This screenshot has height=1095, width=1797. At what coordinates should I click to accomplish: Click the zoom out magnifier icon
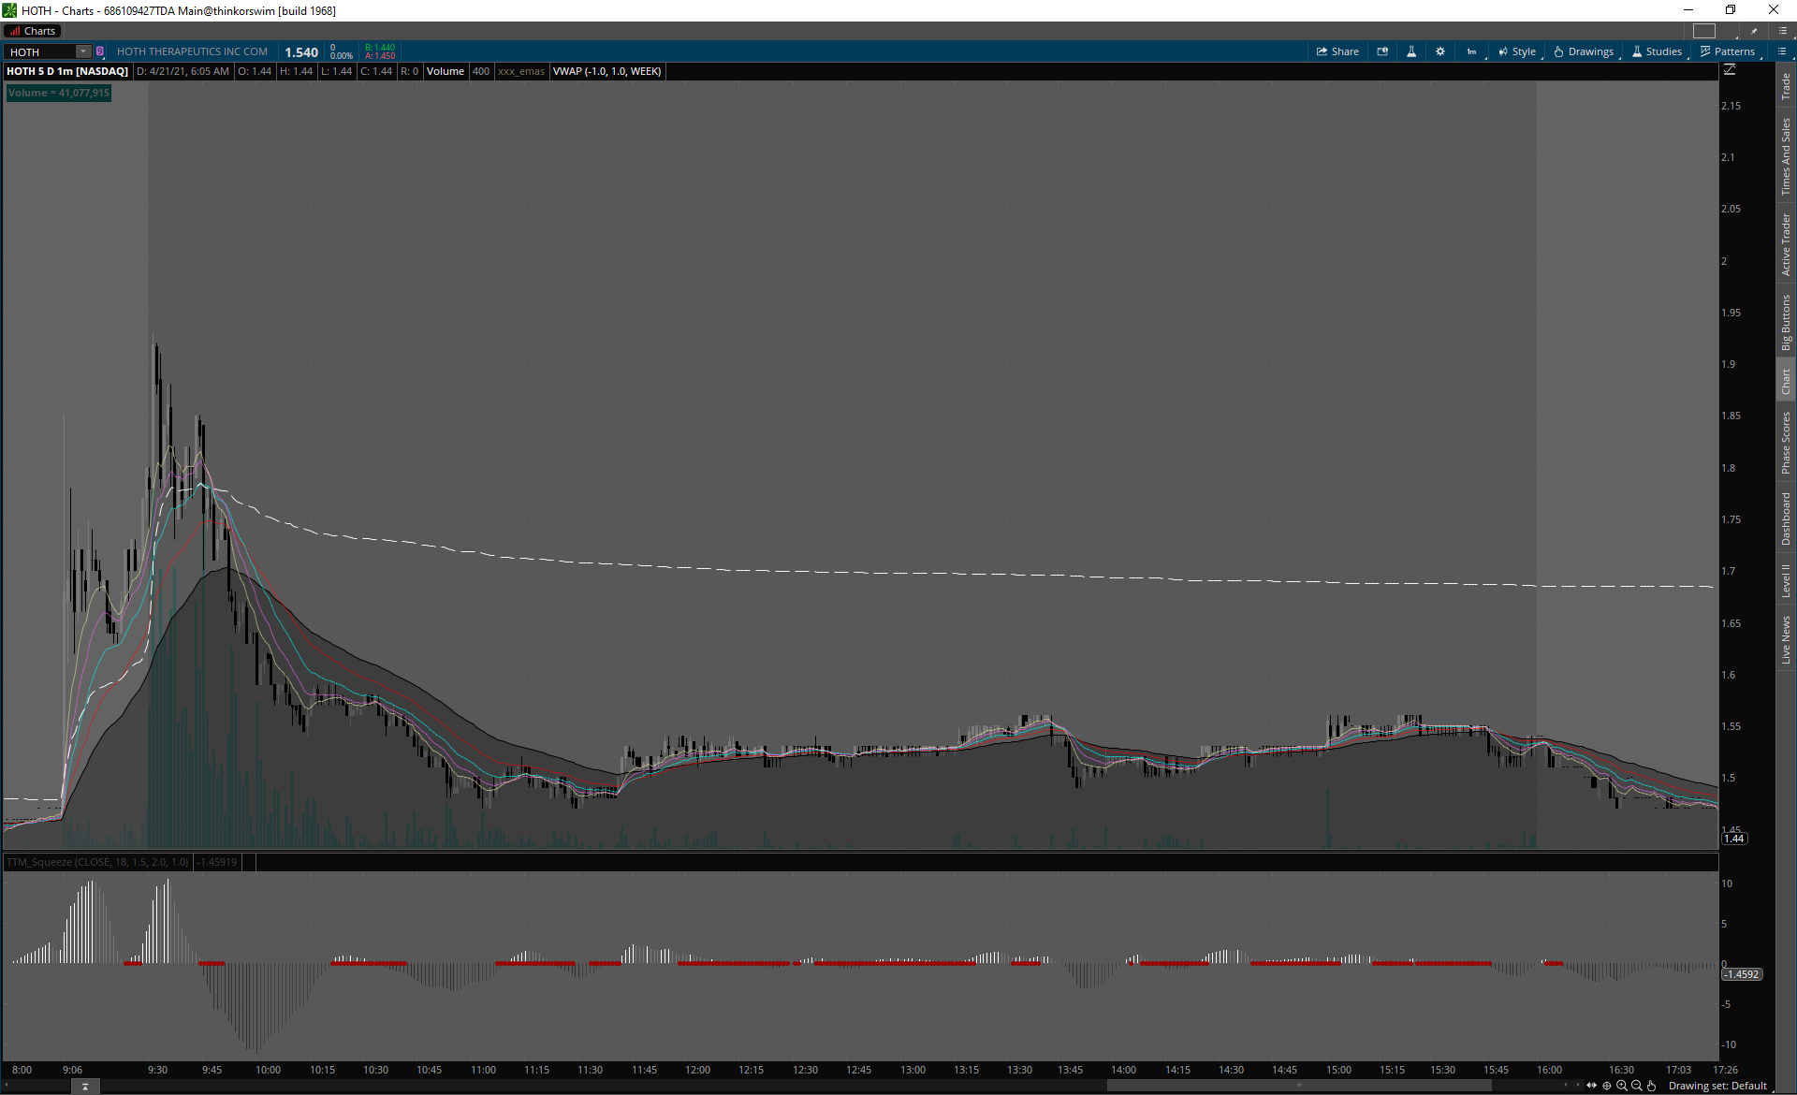click(x=1637, y=1086)
